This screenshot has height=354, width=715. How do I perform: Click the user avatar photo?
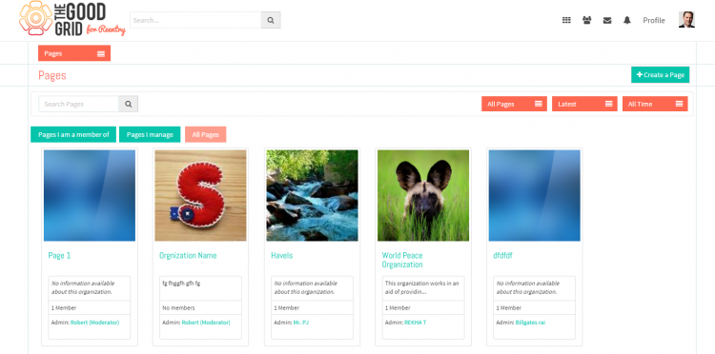686,20
